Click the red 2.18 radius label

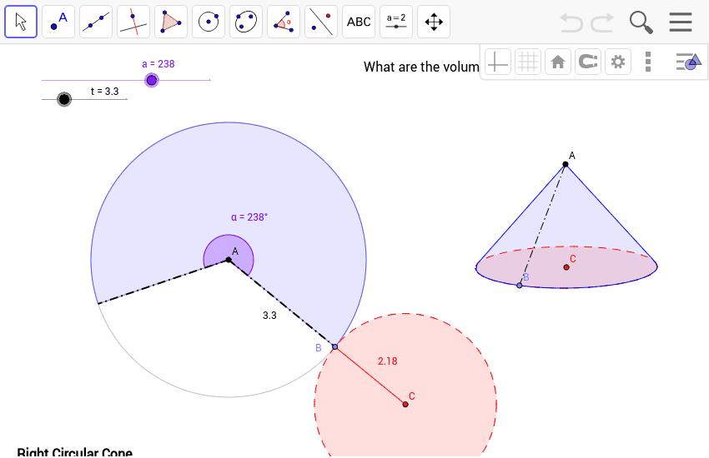pos(388,361)
